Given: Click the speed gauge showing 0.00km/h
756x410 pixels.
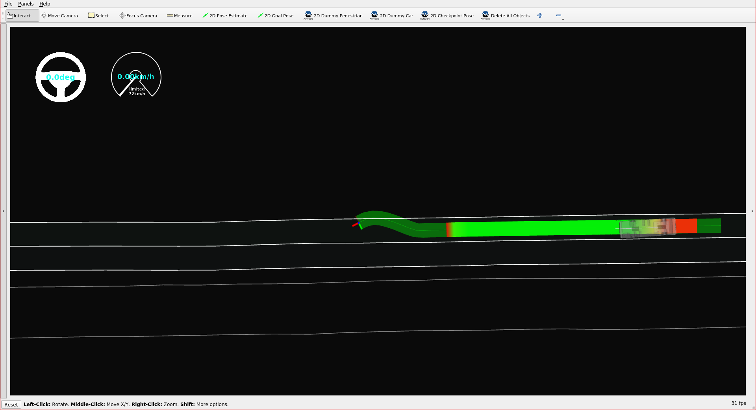Looking at the screenshot, I should [x=136, y=77].
